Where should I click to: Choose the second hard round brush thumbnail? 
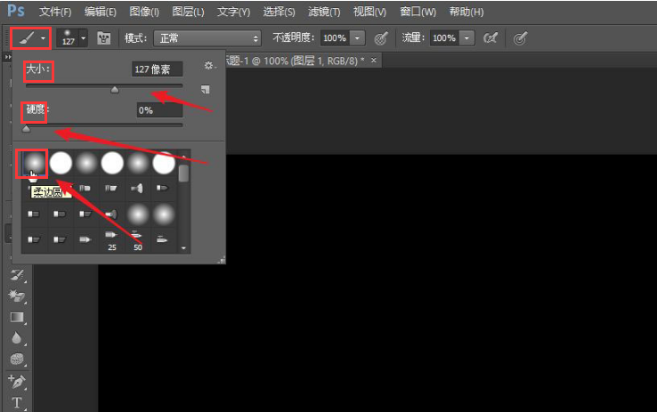[x=112, y=163]
